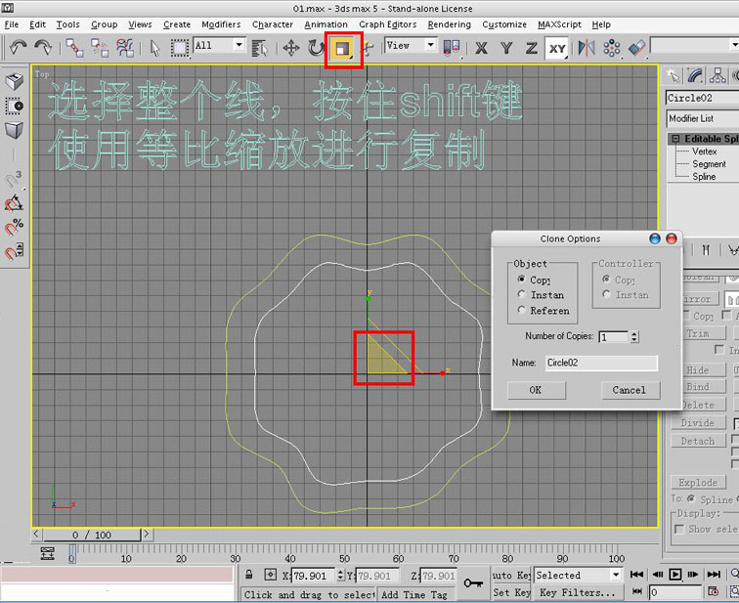Image resolution: width=739 pixels, height=603 pixels.
Task: Restrict transform to XY plane
Action: point(557,48)
